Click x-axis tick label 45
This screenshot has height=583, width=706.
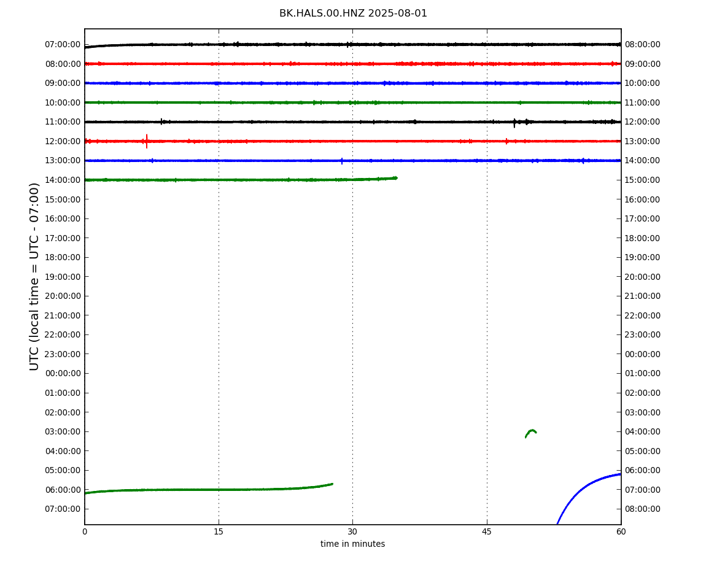pos(487,531)
